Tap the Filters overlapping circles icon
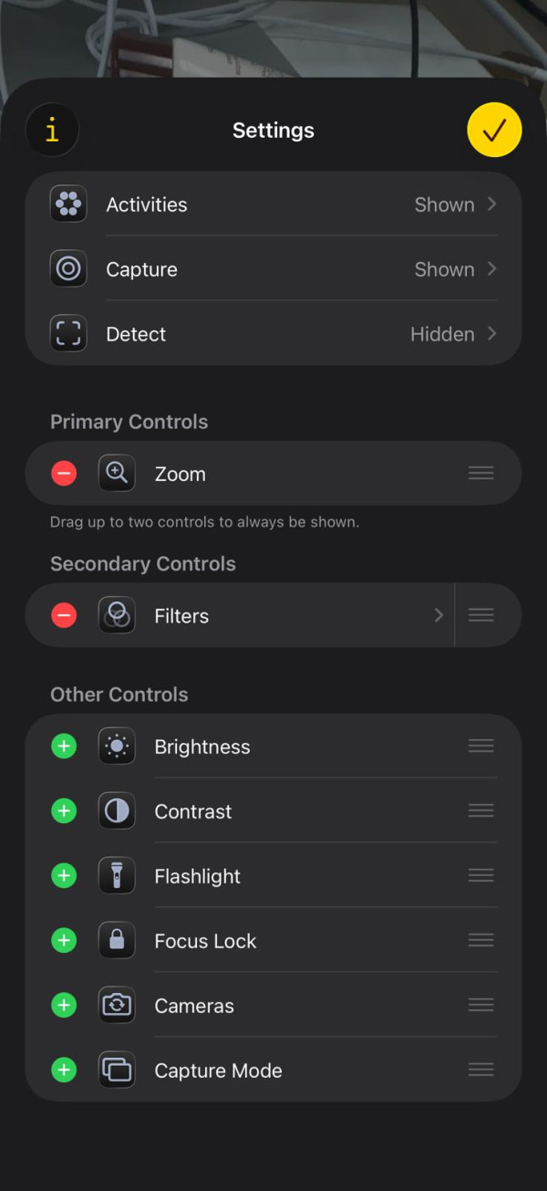 point(117,616)
